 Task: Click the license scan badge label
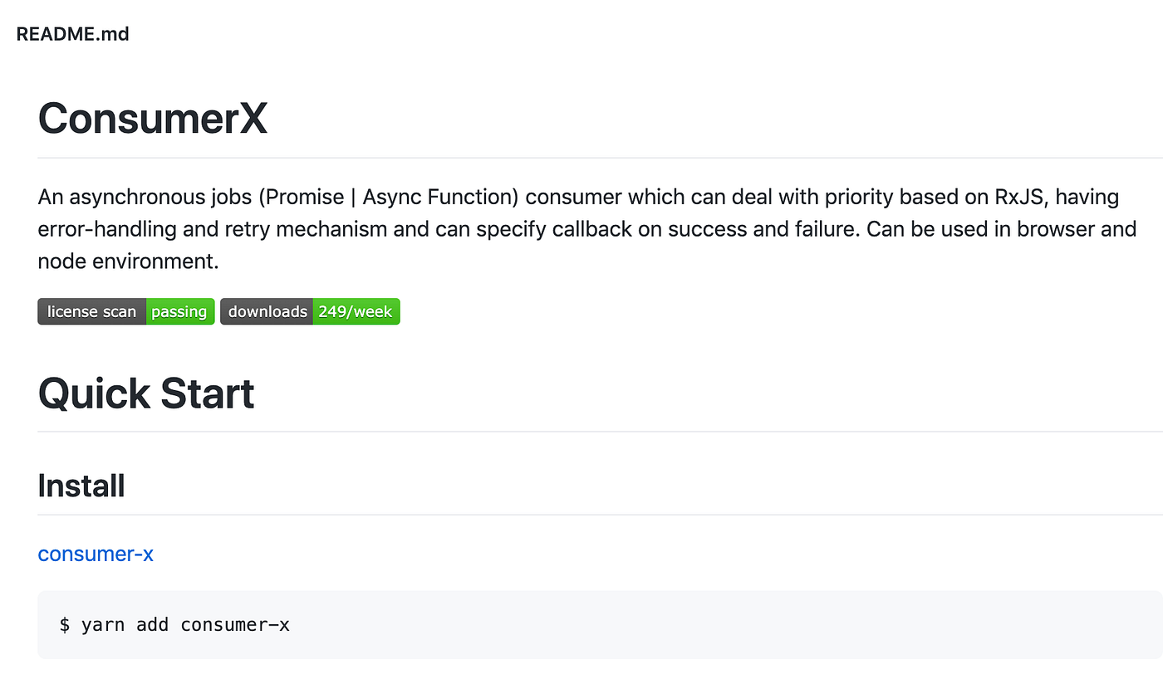(91, 312)
